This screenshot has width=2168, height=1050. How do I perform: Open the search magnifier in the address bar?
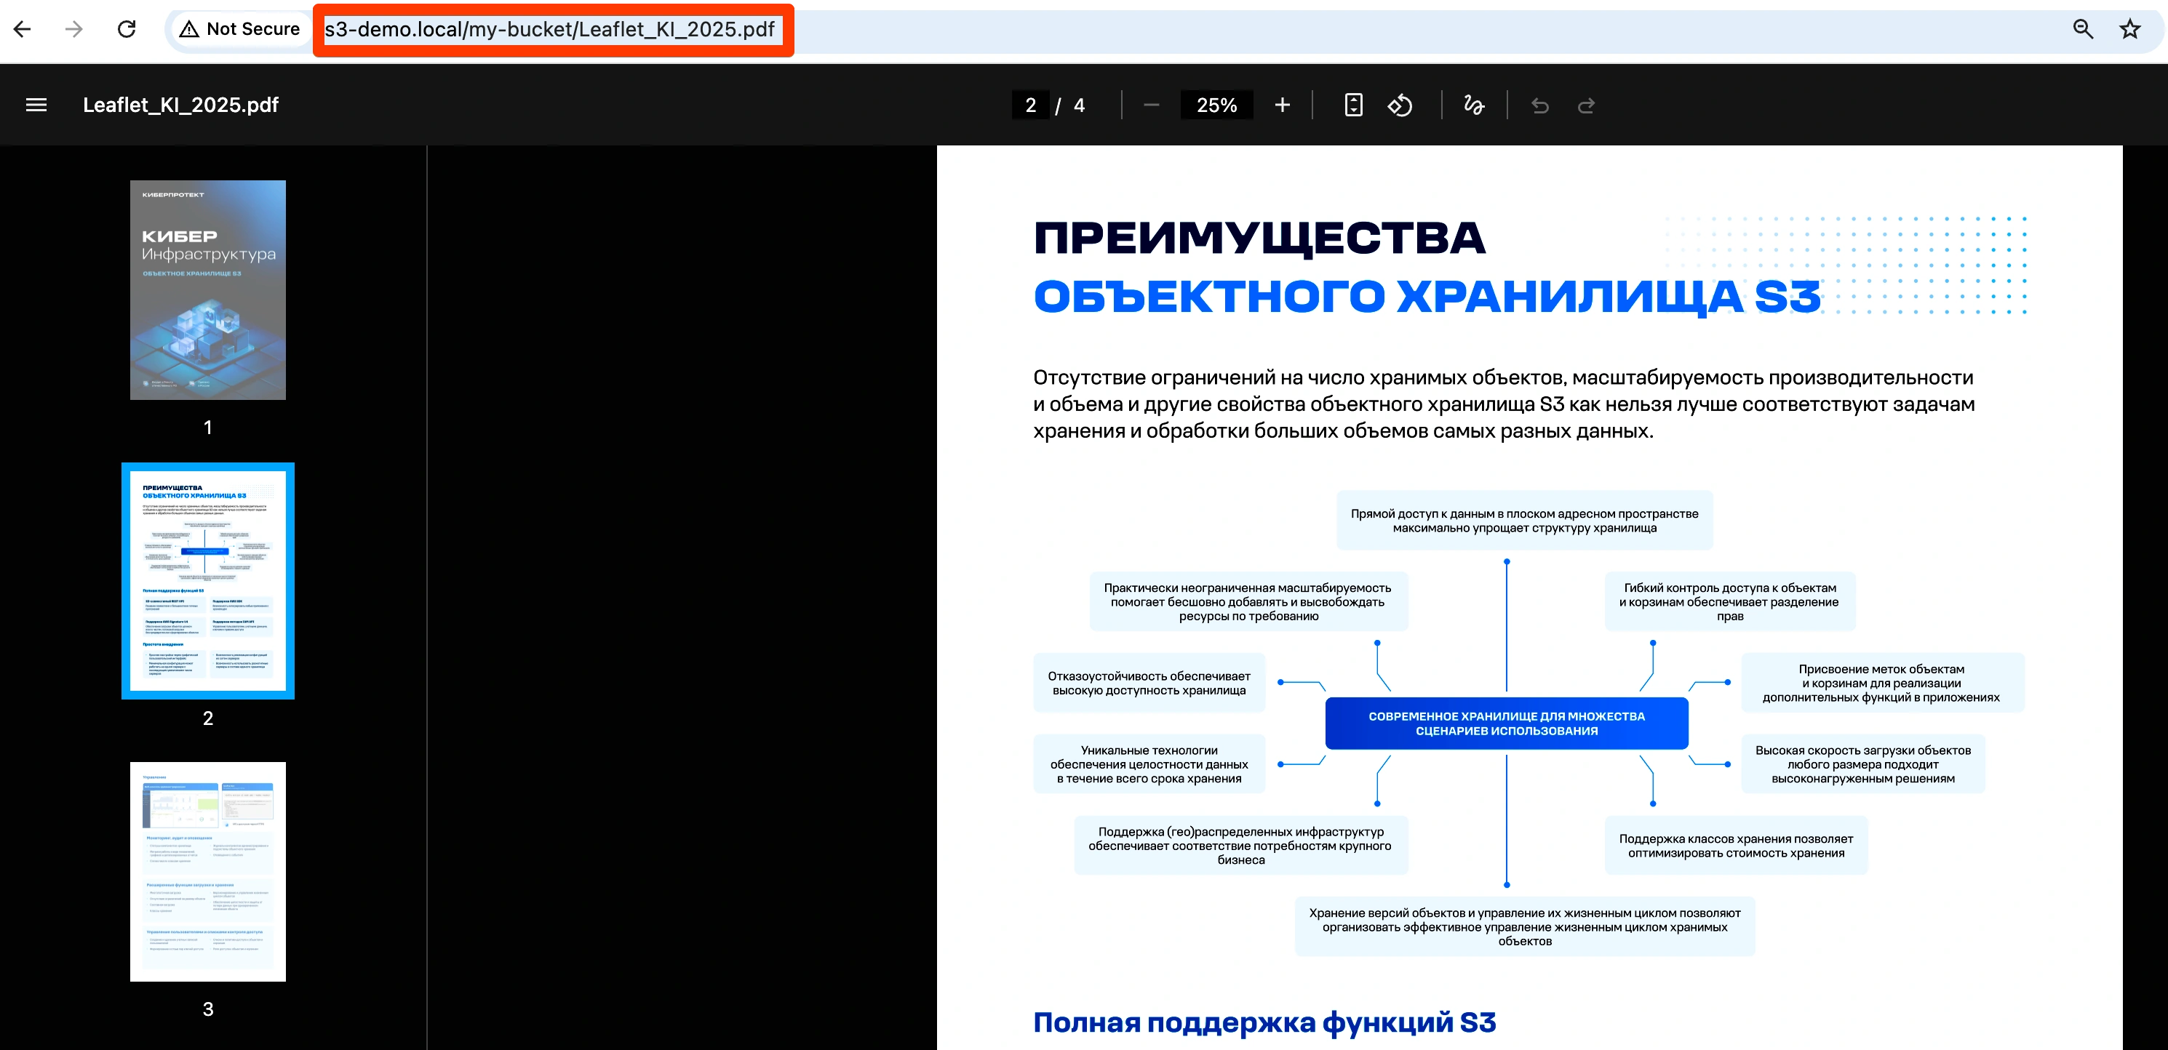pyautogui.click(x=2082, y=28)
